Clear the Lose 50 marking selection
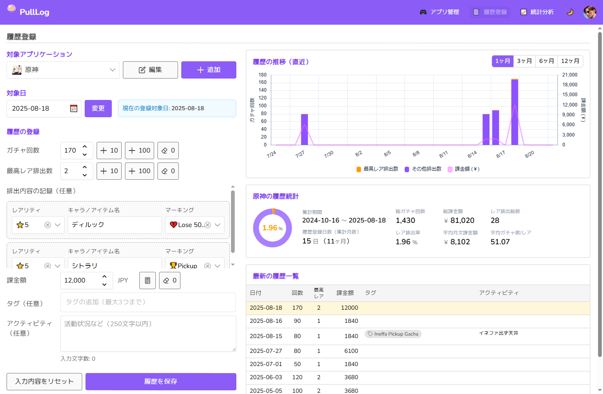 [x=208, y=225]
